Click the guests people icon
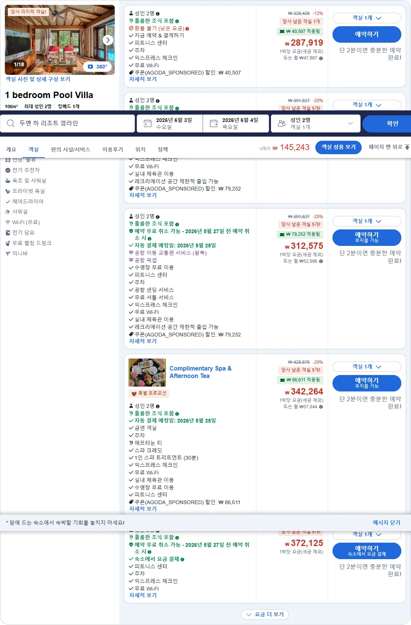This screenshot has width=411, height=625. click(282, 123)
